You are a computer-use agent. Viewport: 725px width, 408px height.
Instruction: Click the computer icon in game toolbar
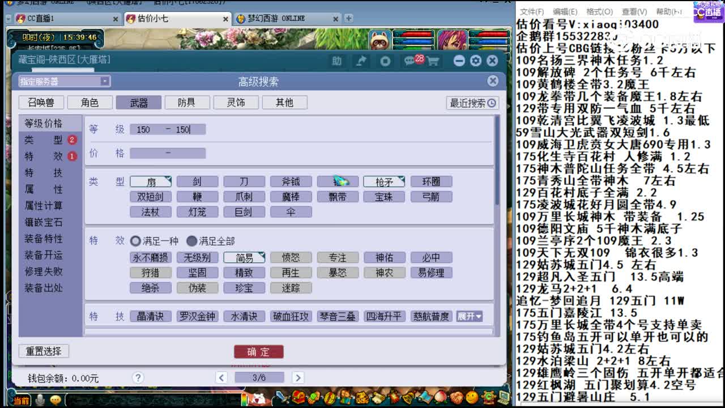[504, 397]
